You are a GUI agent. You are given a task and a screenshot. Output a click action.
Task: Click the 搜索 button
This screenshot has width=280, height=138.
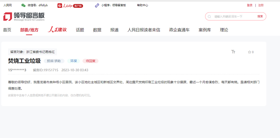(x=260, y=16)
